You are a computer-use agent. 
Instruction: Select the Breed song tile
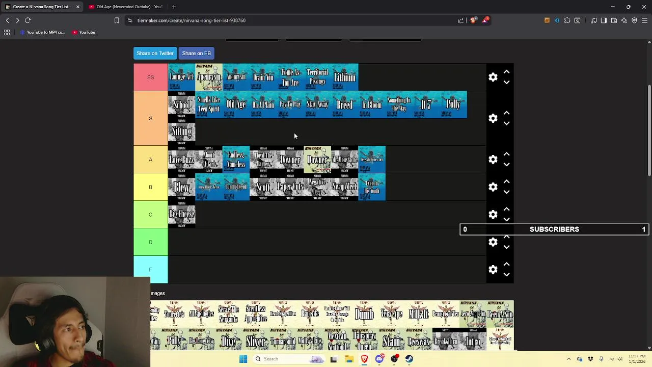coord(345,104)
